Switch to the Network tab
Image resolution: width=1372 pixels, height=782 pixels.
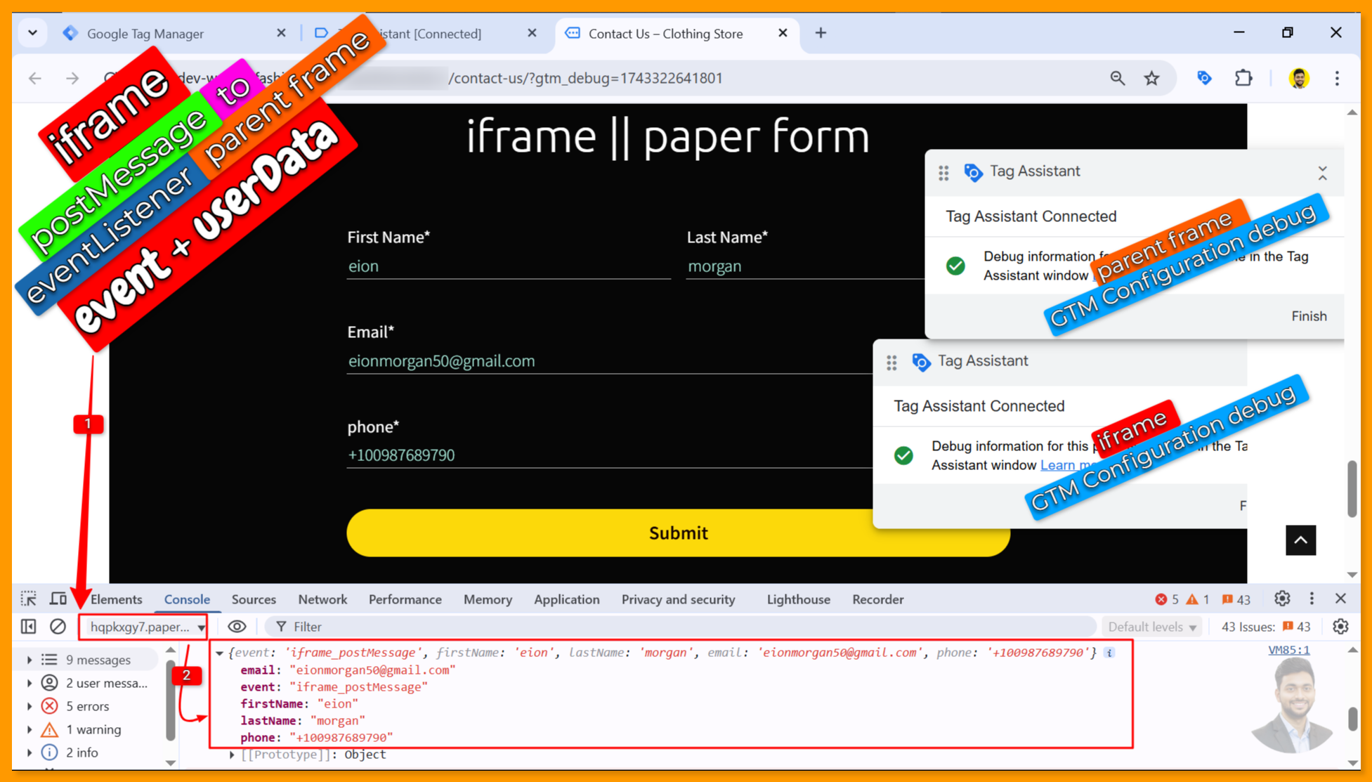[x=322, y=599]
